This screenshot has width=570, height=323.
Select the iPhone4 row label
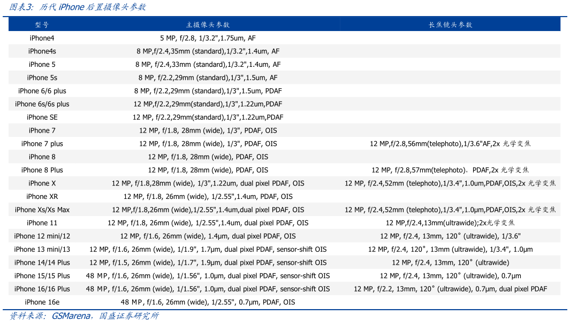click(x=42, y=38)
